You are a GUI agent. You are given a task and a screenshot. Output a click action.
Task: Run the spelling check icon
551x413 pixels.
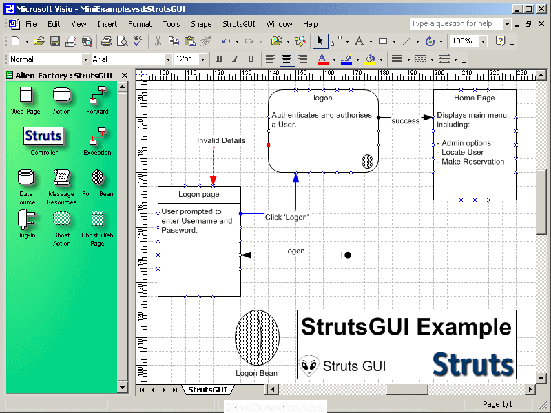(138, 41)
